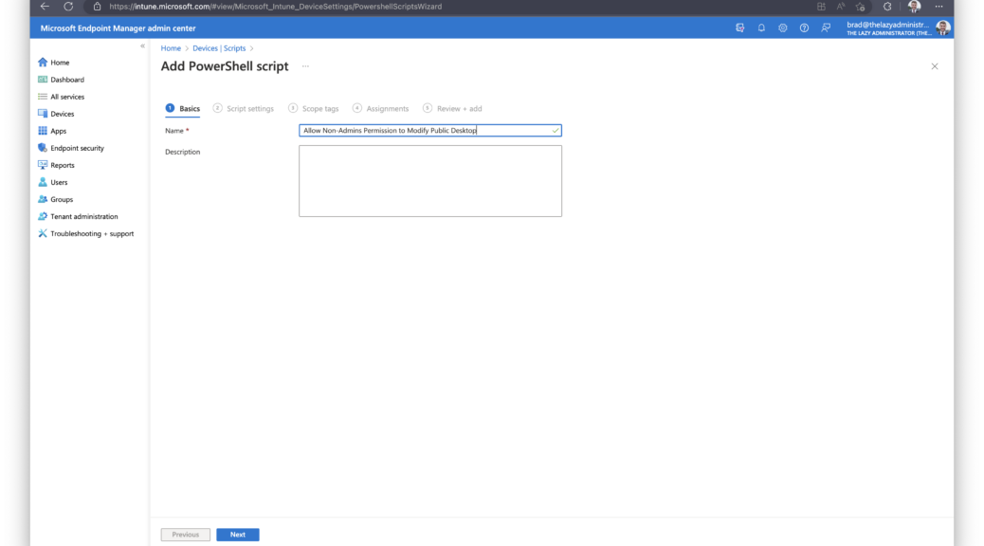Click the lock icon in address bar
Screen dimensions: 984x546
coord(97,7)
